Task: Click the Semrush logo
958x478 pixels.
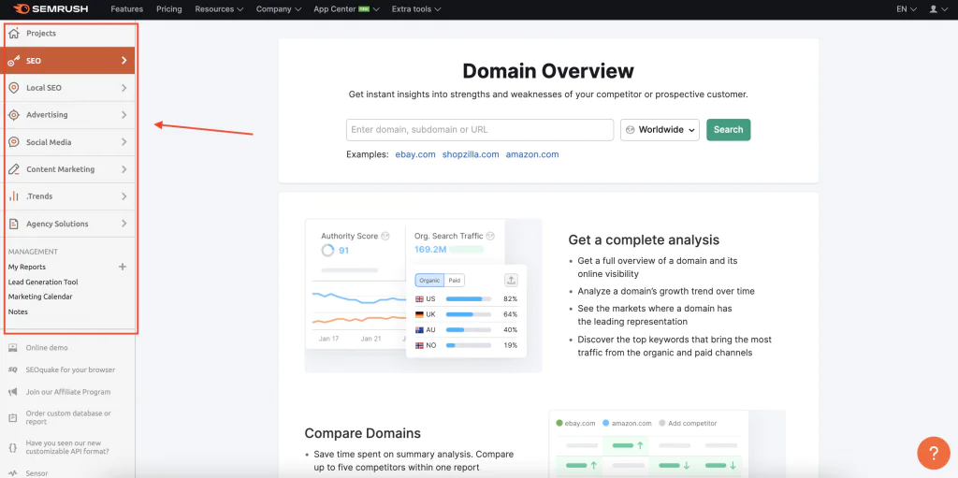Action: (52, 9)
